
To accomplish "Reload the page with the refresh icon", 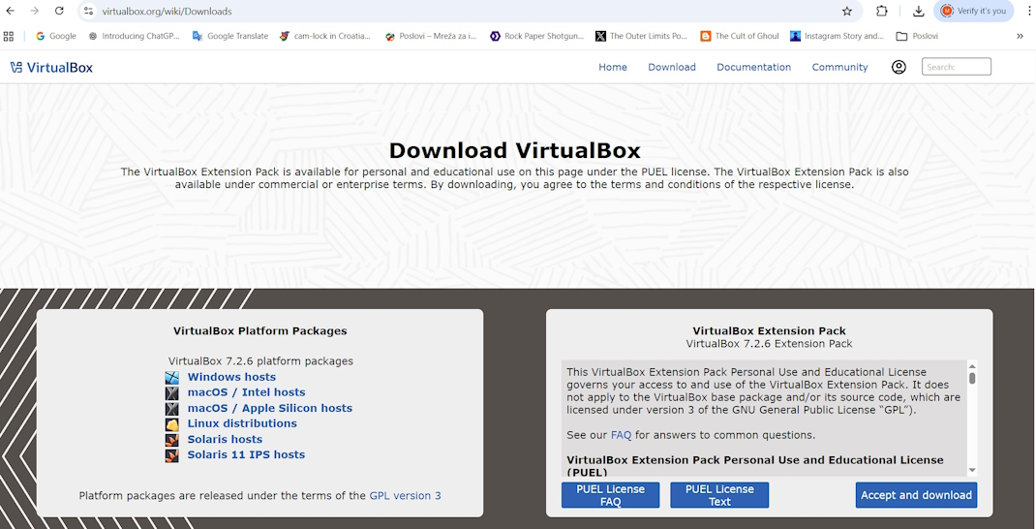I will pos(59,11).
